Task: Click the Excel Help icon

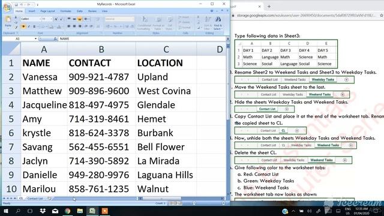Action: (x=212, y=11)
